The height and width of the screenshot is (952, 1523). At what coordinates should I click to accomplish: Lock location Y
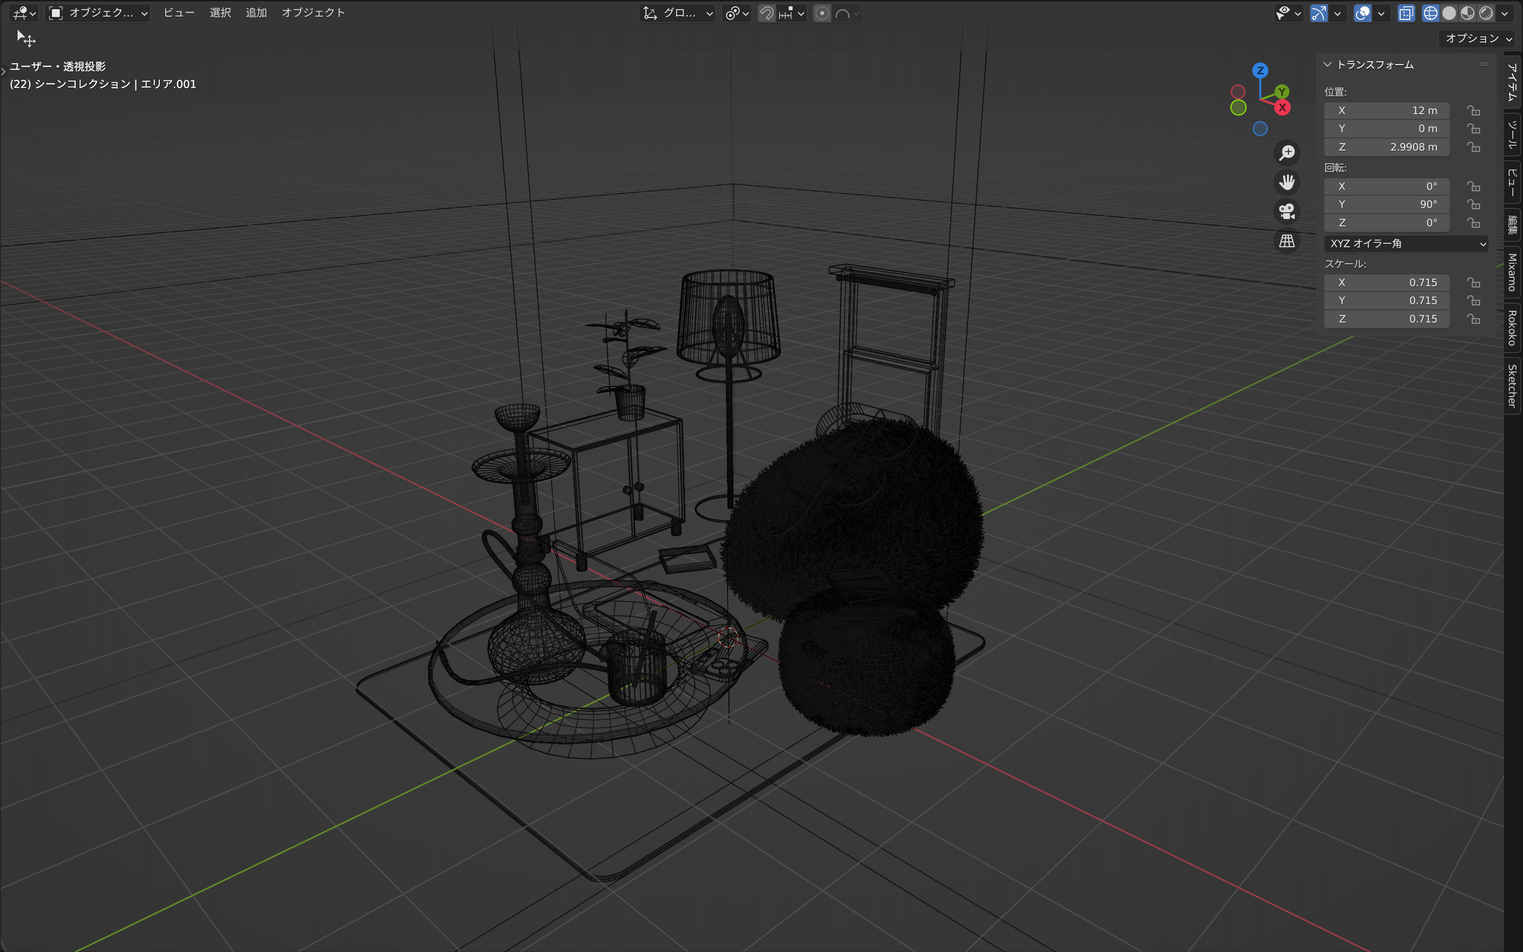pyautogui.click(x=1473, y=128)
